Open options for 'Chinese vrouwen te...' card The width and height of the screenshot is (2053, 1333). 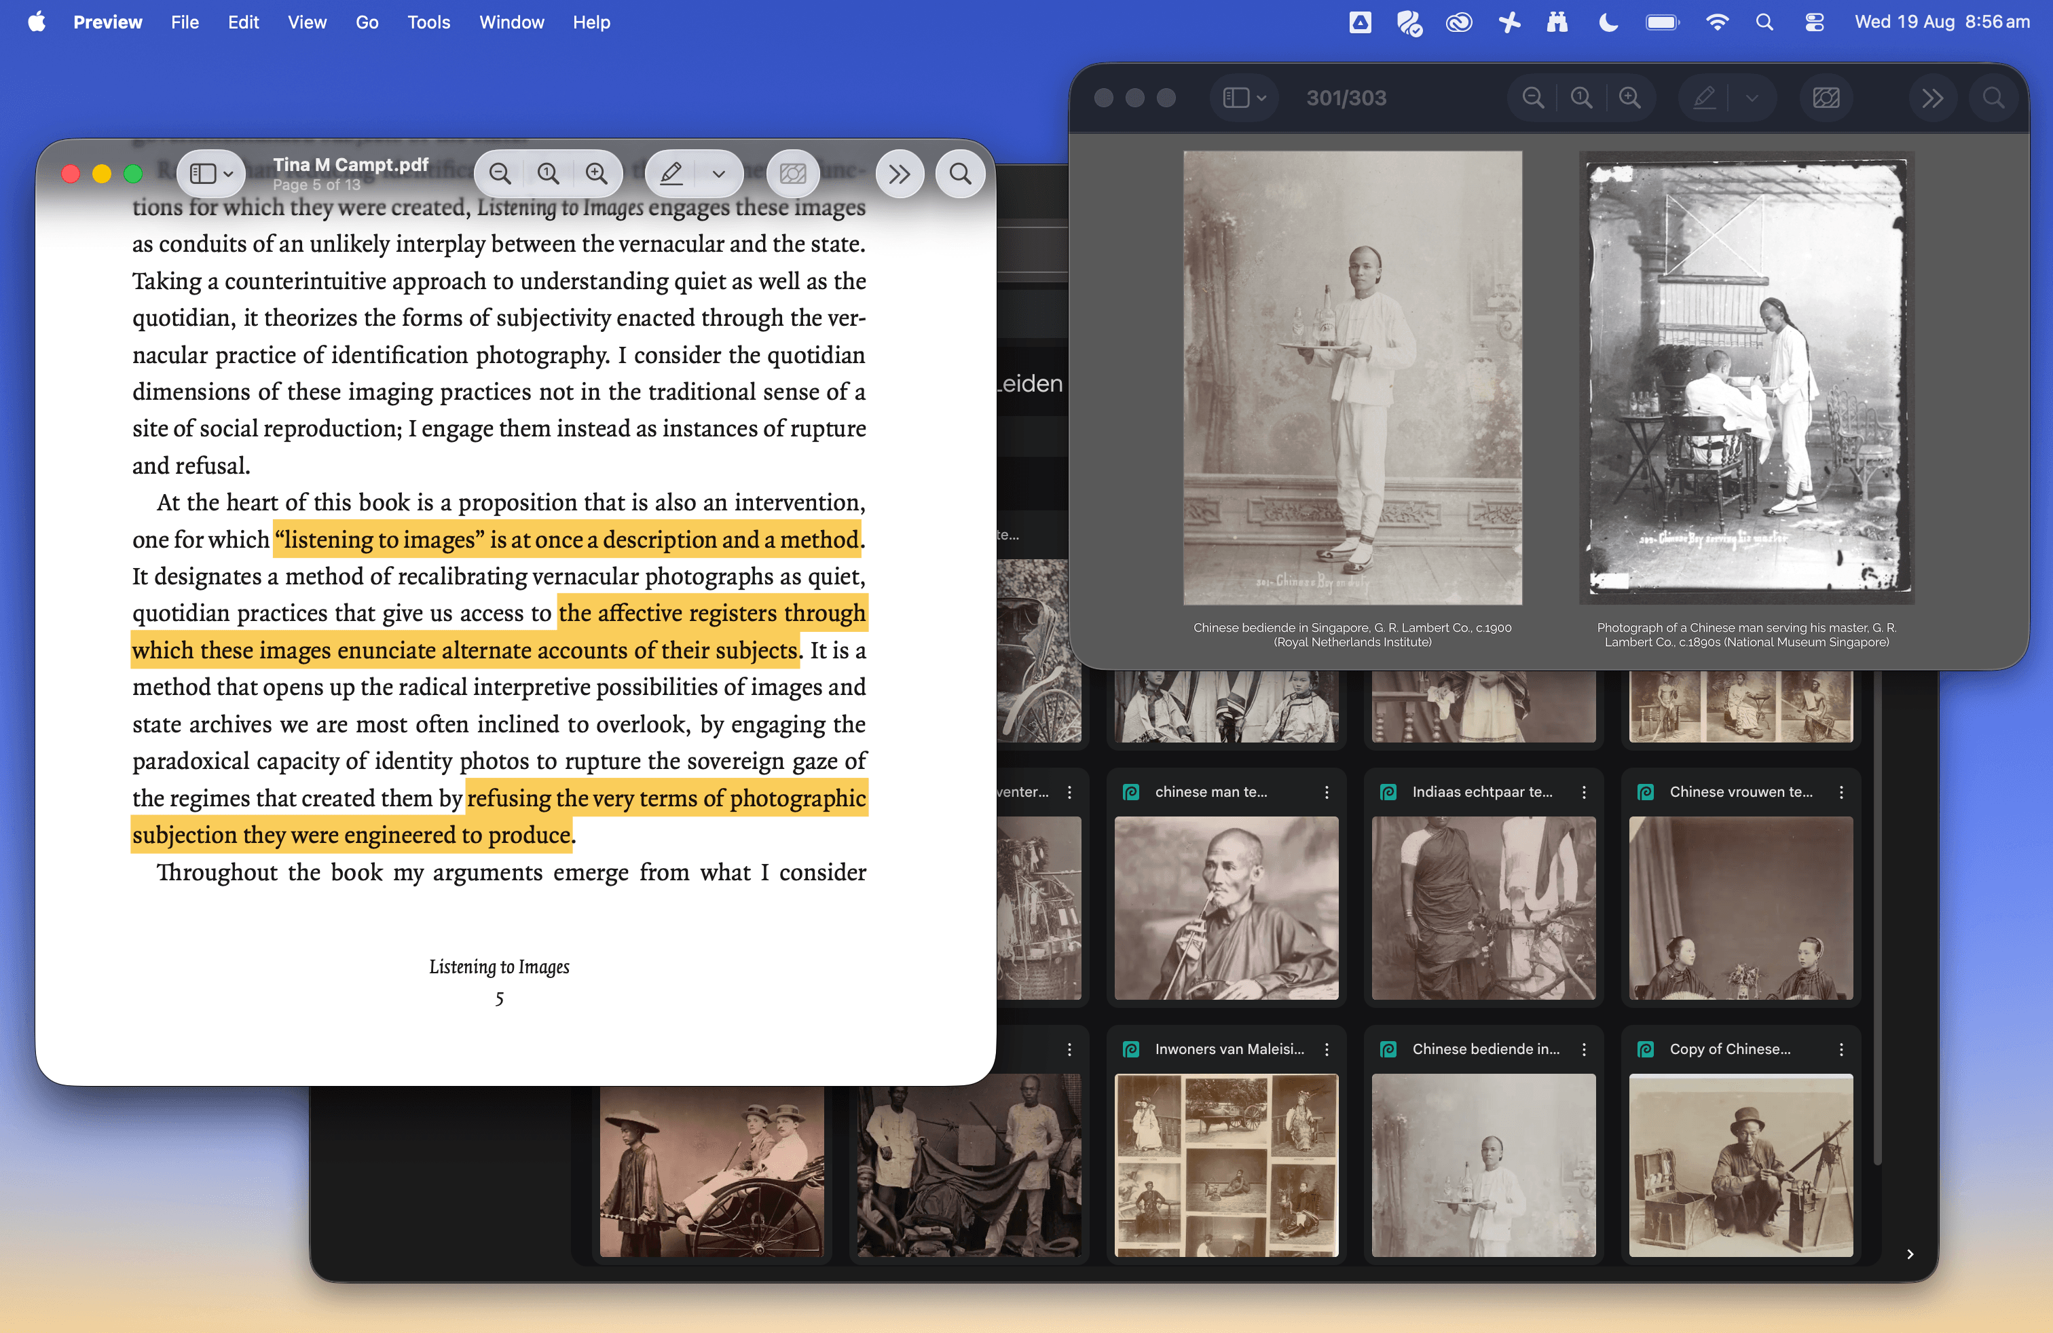[1841, 791]
